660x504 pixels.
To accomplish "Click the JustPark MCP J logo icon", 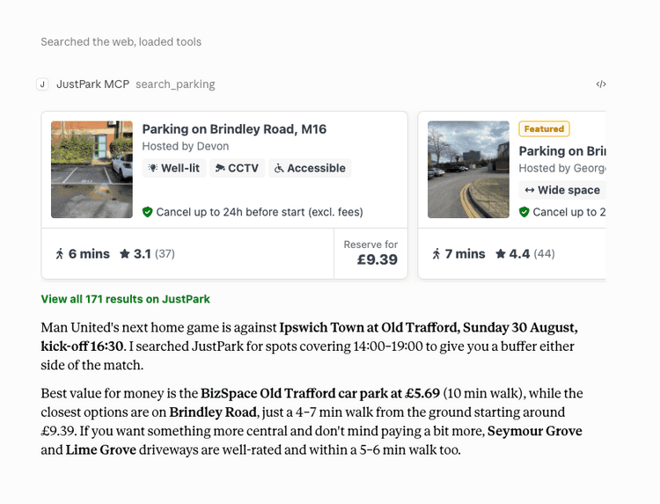I will pyautogui.click(x=42, y=84).
